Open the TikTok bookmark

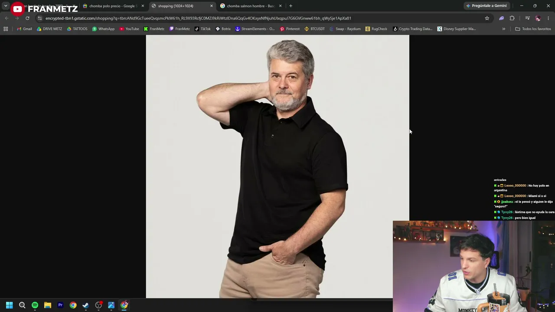point(202,29)
